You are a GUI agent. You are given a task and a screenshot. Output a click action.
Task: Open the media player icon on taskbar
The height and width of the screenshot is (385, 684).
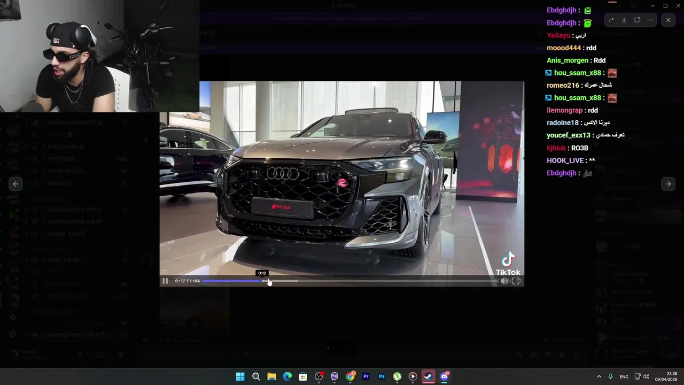pos(413,376)
